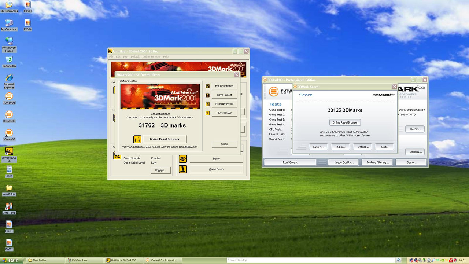The image size is (469, 264).
Task: Switch to 3DMark03 taskbar item
Action: (163, 260)
